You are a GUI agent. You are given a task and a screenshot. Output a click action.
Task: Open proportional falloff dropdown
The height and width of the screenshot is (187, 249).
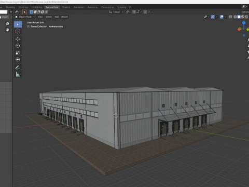(150, 12)
